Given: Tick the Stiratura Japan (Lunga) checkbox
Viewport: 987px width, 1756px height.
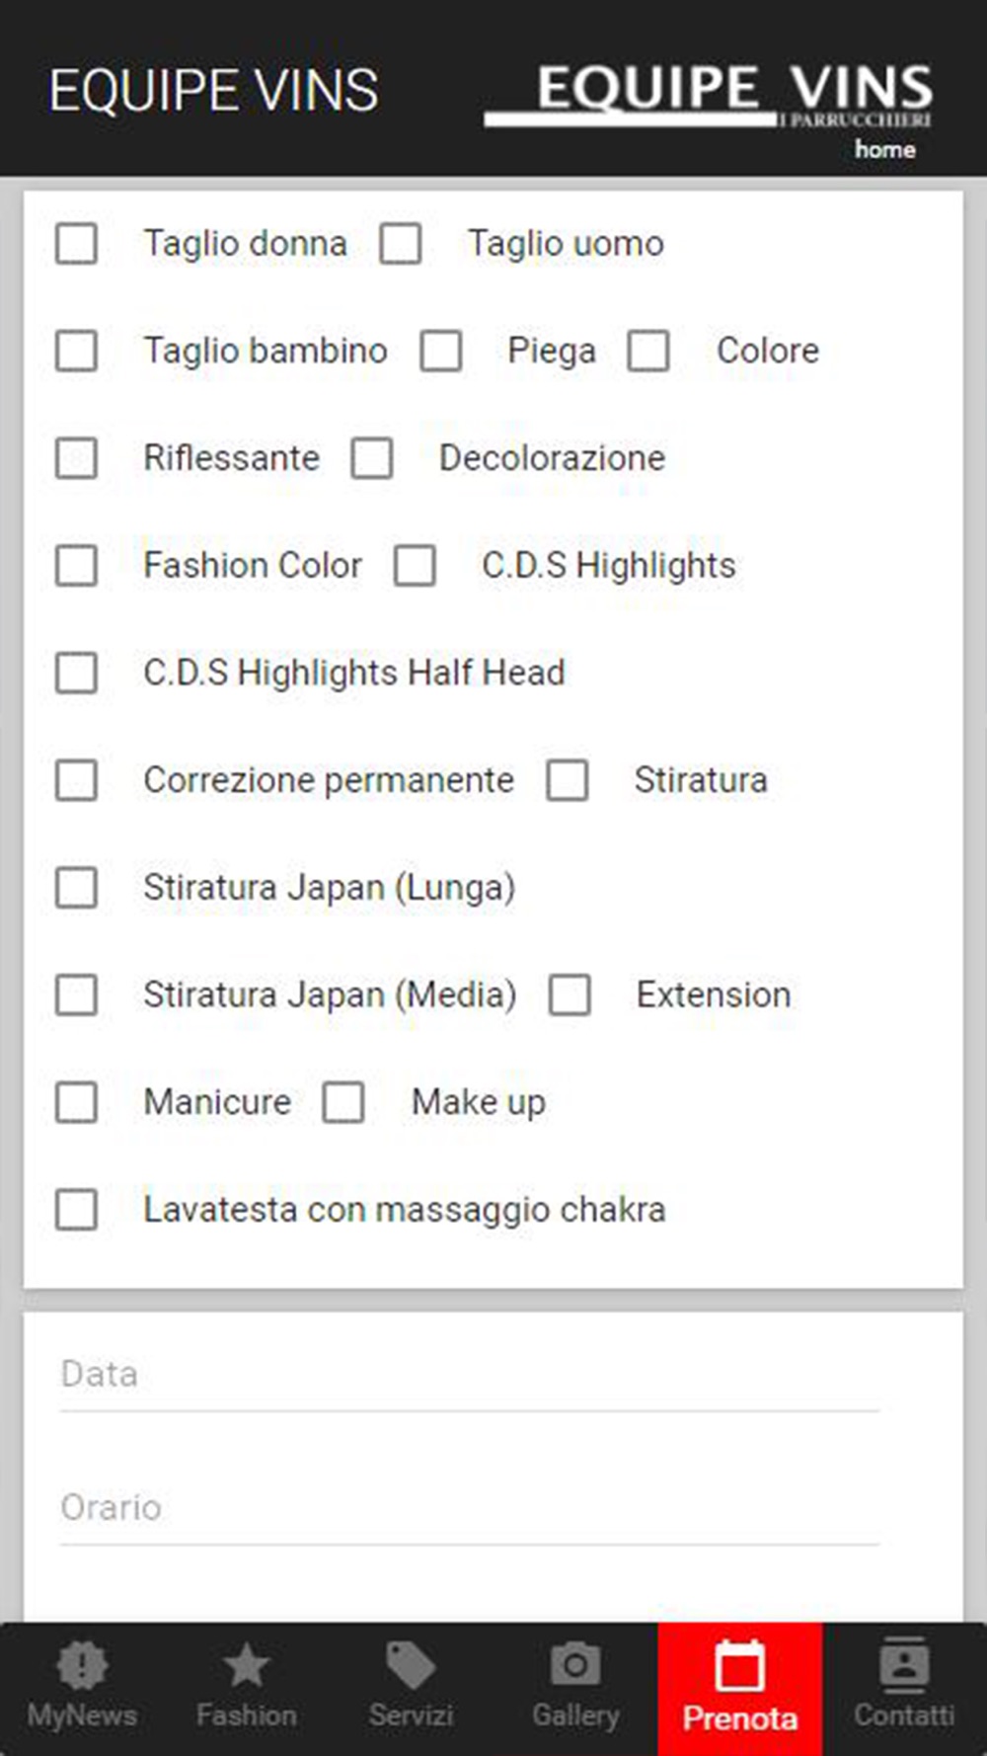Looking at the screenshot, I should pyautogui.click(x=76, y=887).
